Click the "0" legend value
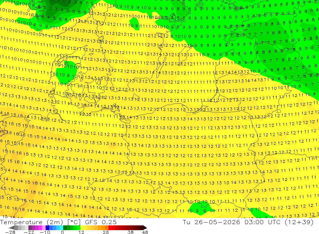This screenshot has width=319, height=234. [x=63, y=232]
